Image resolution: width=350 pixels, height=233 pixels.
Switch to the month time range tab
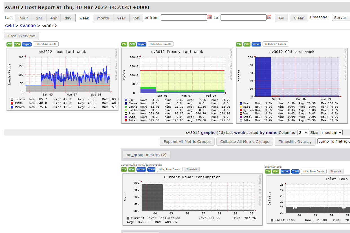103,18
